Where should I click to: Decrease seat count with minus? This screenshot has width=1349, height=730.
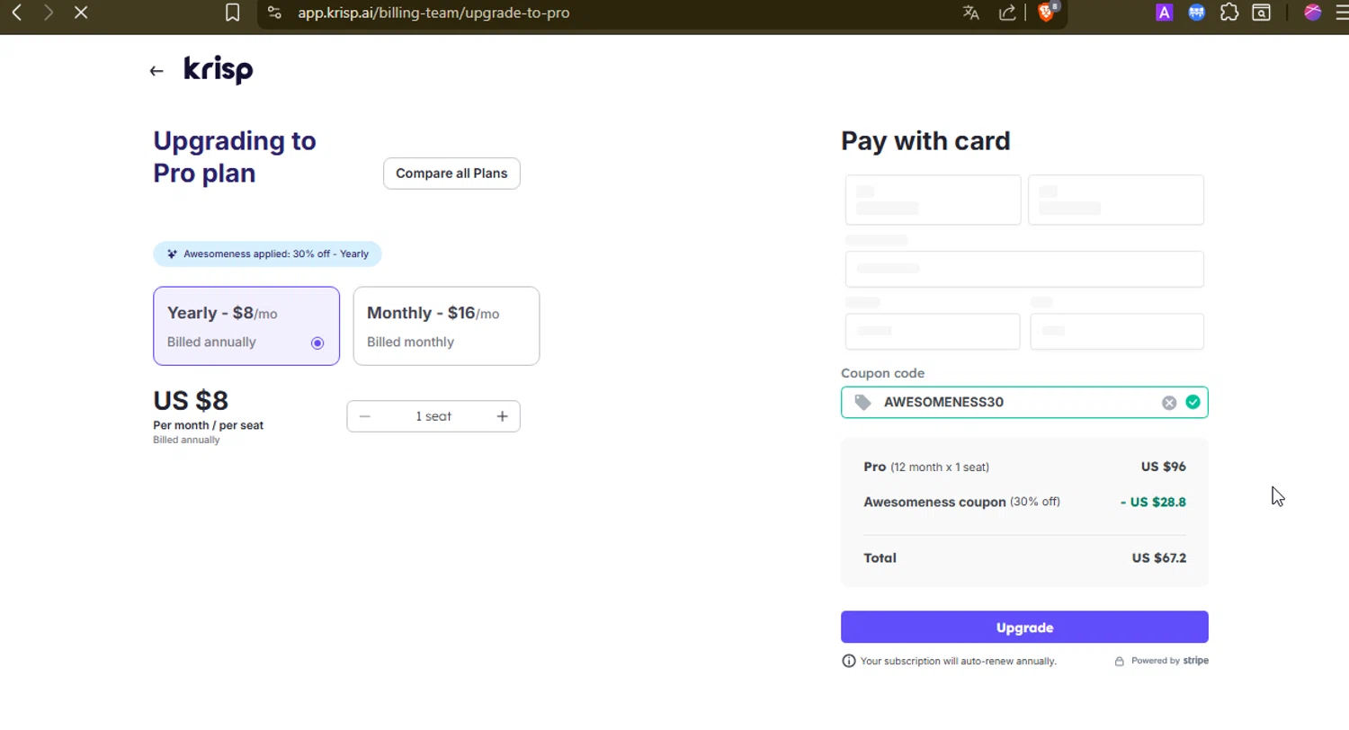[x=364, y=416]
